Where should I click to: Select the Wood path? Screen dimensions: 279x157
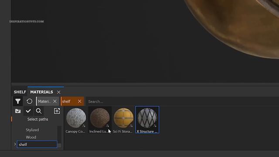[x=31, y=137]
